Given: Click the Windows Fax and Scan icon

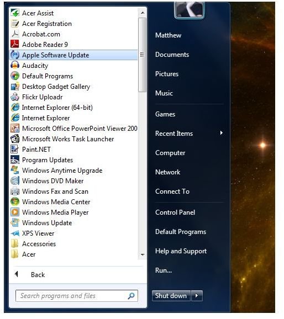Looking at the screenshot, I should tap(15, 192).
